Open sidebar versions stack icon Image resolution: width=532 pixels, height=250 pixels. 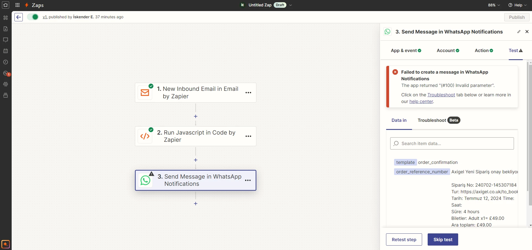(6, 95)
